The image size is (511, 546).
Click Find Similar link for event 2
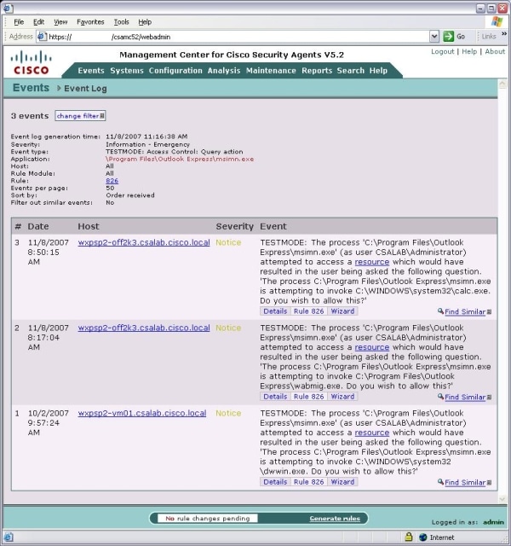pyautogui.click(x=465, y=397)
